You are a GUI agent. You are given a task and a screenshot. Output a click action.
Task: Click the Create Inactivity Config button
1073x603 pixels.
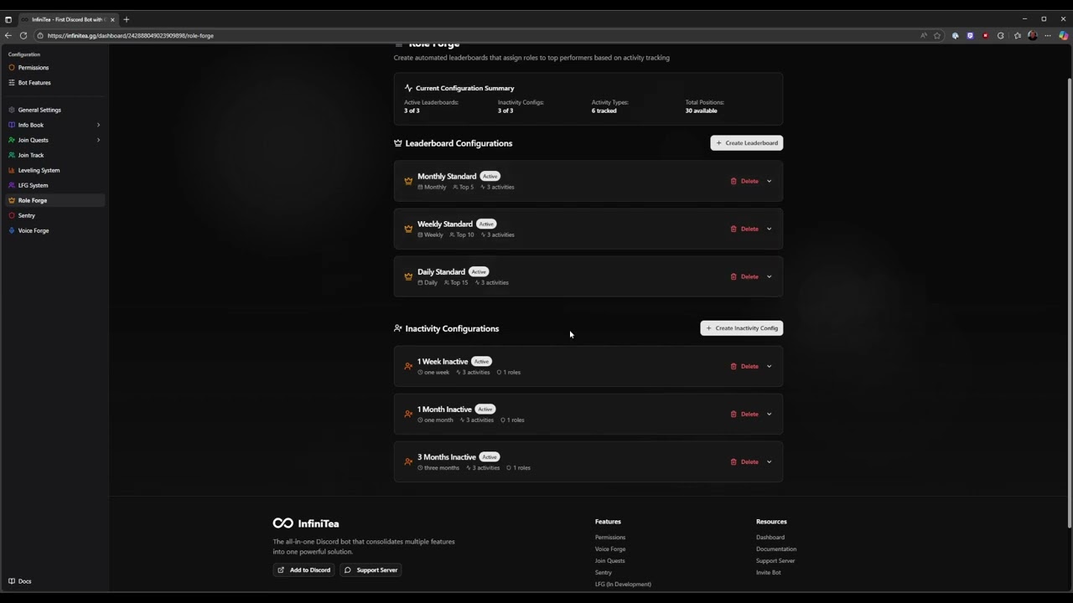pos(742,328)
